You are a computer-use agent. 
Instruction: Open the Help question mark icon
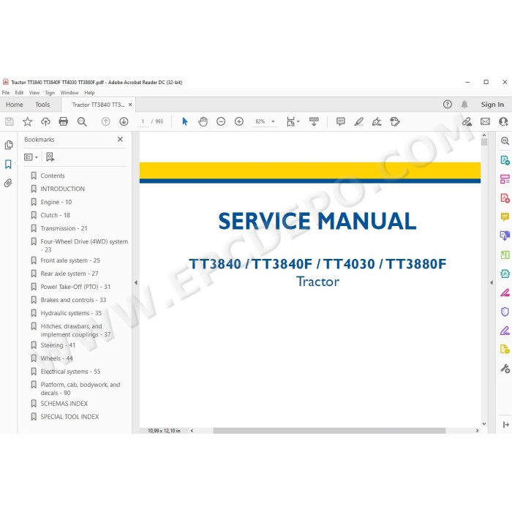(x=448, y=105)
